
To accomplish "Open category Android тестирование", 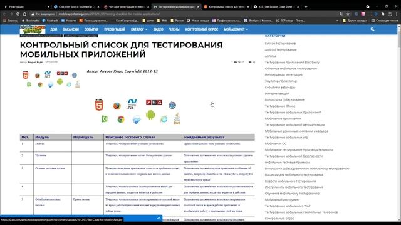I will pyautogui.click(x=281, y=50).
